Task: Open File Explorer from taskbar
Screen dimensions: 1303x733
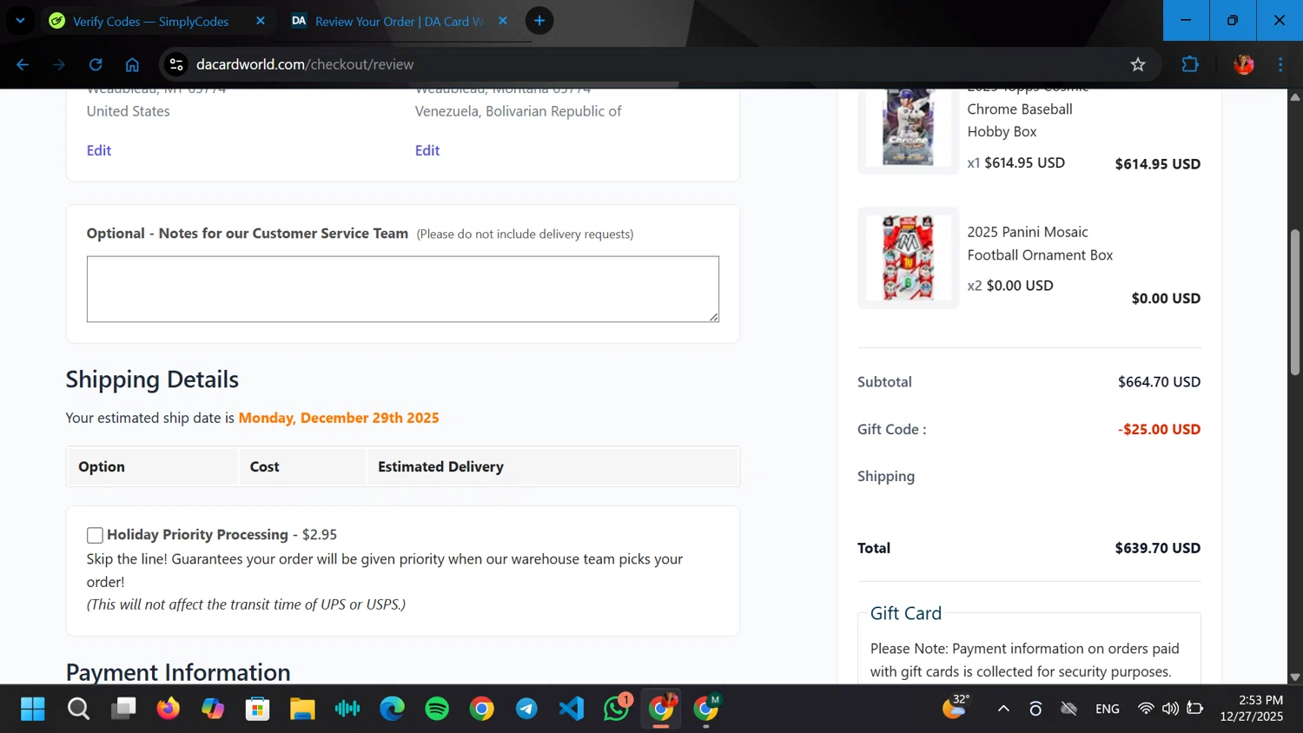Action: [x=302, y=709]
